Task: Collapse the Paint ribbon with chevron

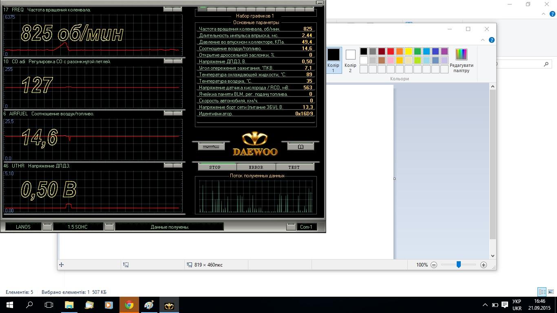Action: [483, 40]
